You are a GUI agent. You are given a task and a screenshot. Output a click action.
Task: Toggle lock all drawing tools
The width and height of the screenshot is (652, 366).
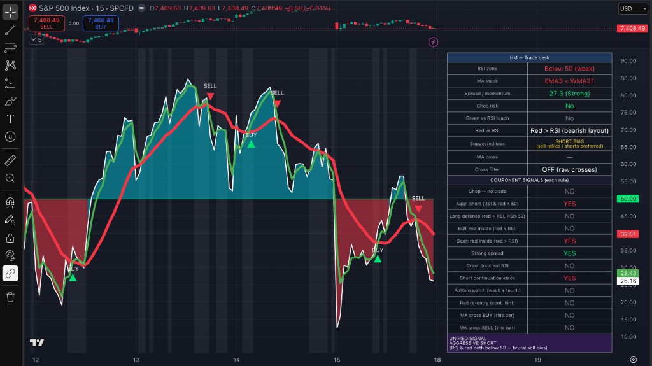coord(10,238)
